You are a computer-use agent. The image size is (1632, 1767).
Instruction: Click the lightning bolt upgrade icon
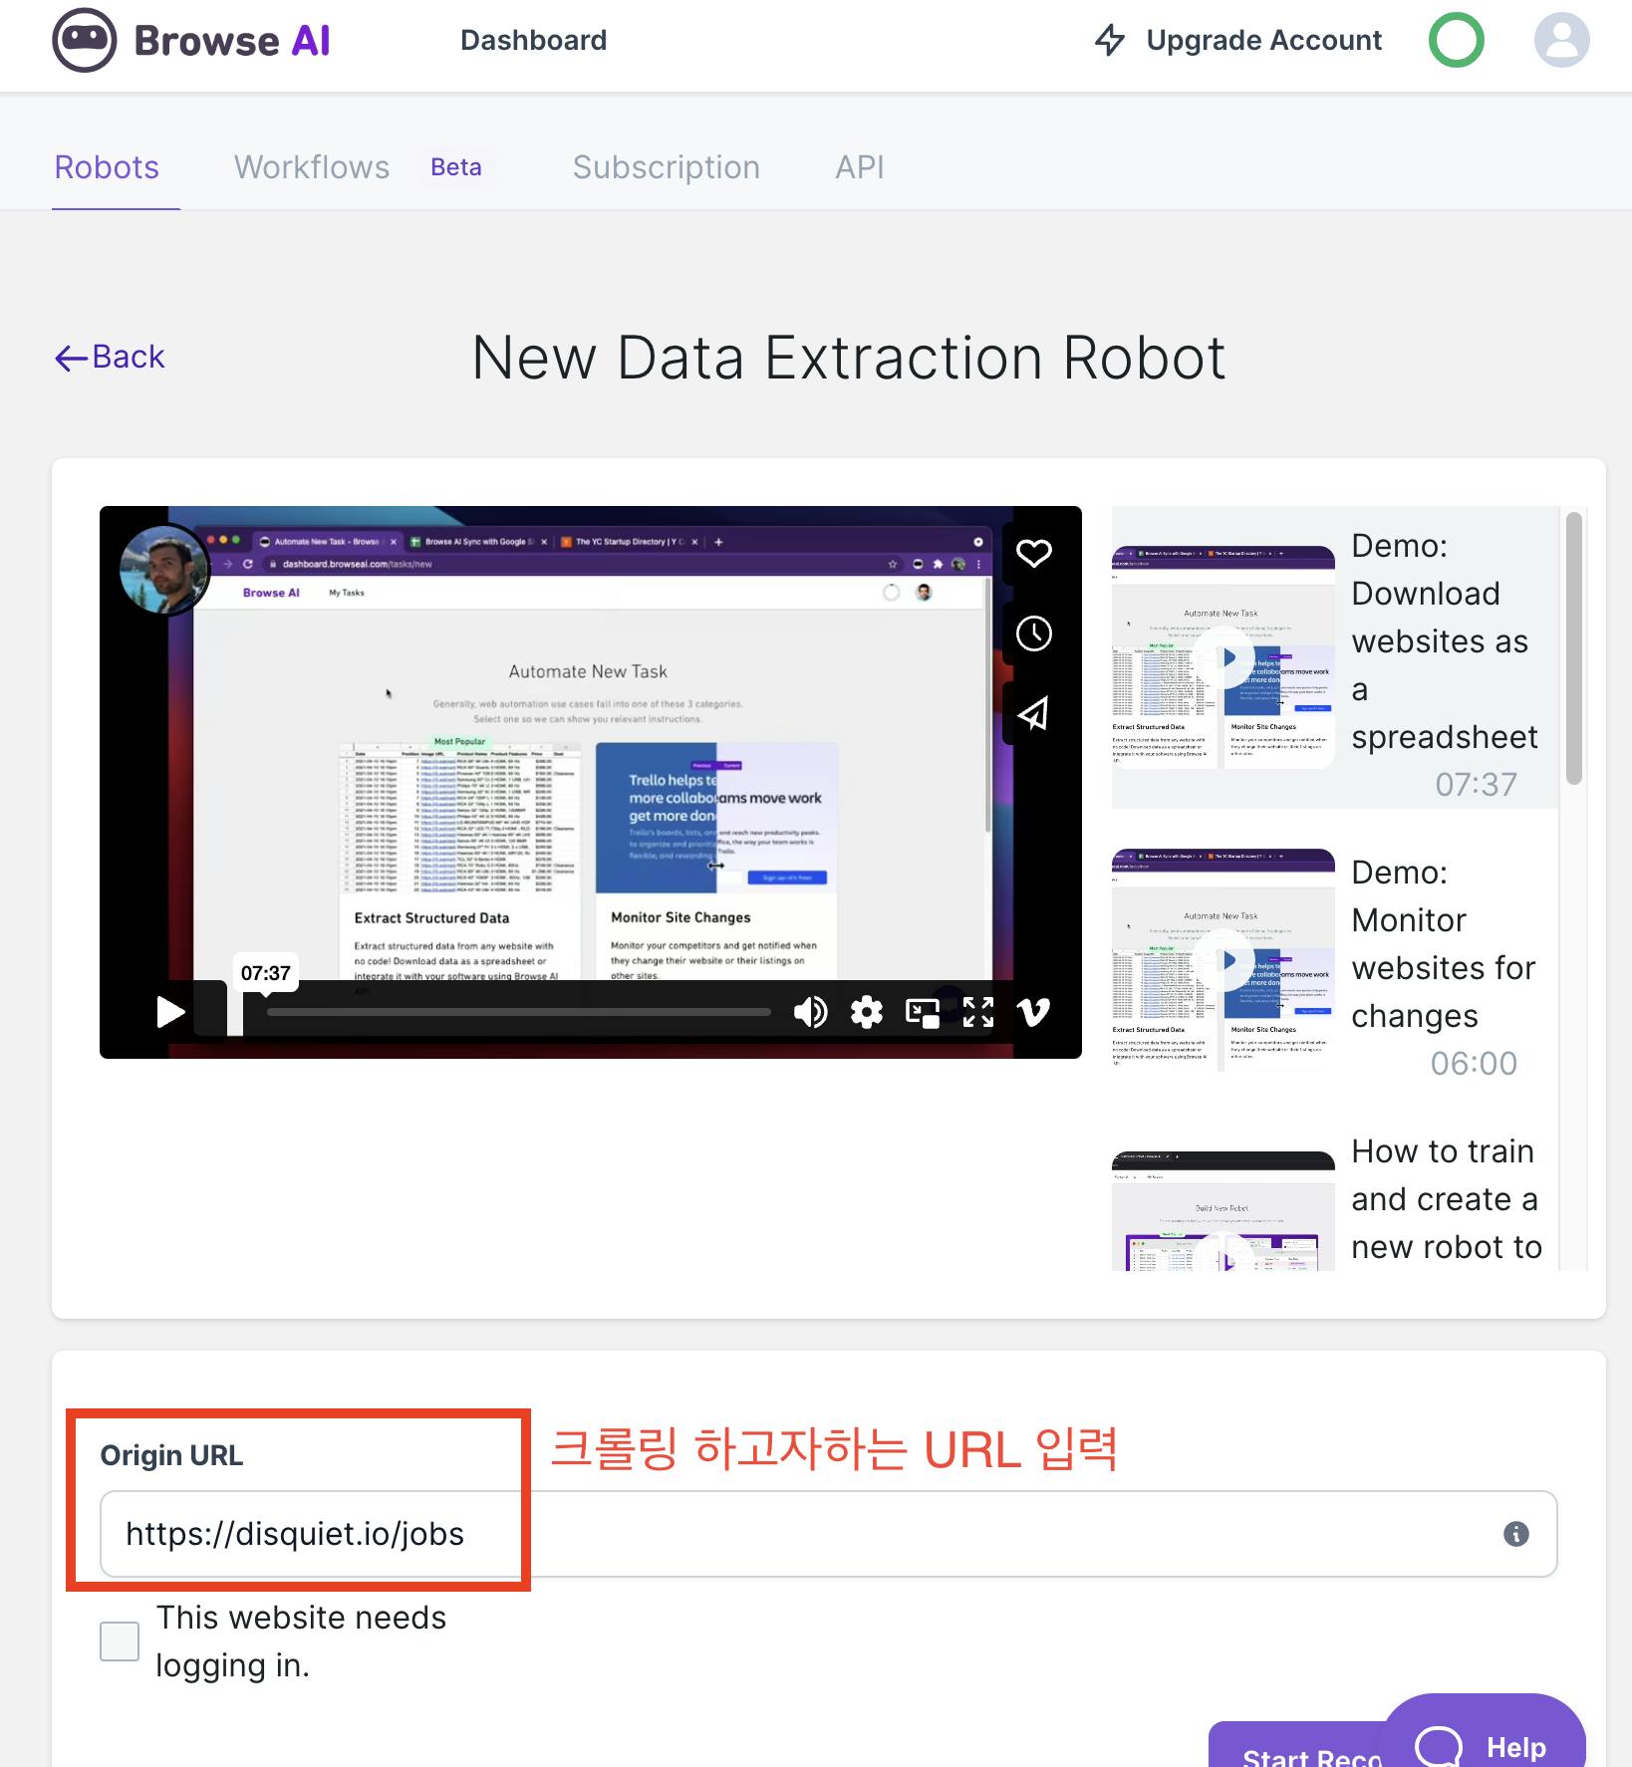1109,40
